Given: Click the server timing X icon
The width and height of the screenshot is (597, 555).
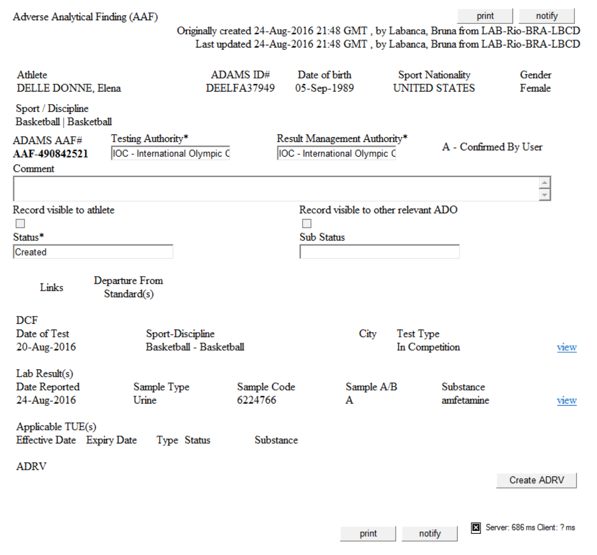Looking at the screenshot, I should 476,528.
